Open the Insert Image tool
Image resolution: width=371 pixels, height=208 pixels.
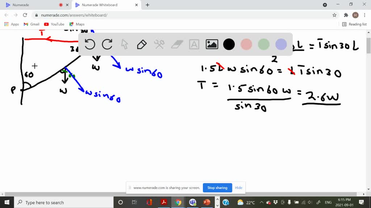click(x=212, y=44)
